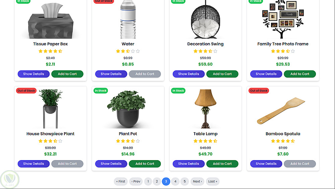Show Details for Bamboo Spatula
Image resolution: width=335 pixels, height=189 pixels.
[266, 164]
